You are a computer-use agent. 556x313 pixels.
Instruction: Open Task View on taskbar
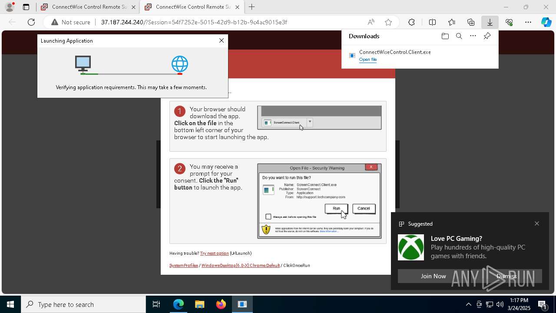point(156,304)
